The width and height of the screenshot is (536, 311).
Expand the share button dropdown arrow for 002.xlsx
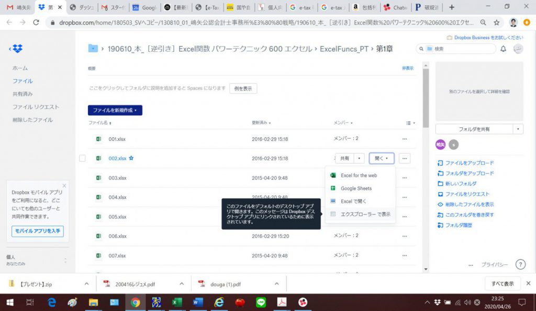359,158
